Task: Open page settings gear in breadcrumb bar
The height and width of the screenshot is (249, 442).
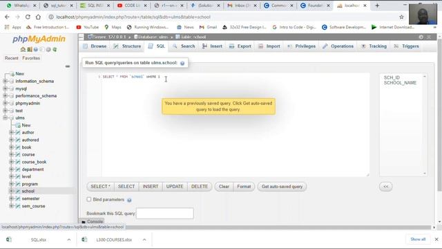Action: click(x=421, y=37)
